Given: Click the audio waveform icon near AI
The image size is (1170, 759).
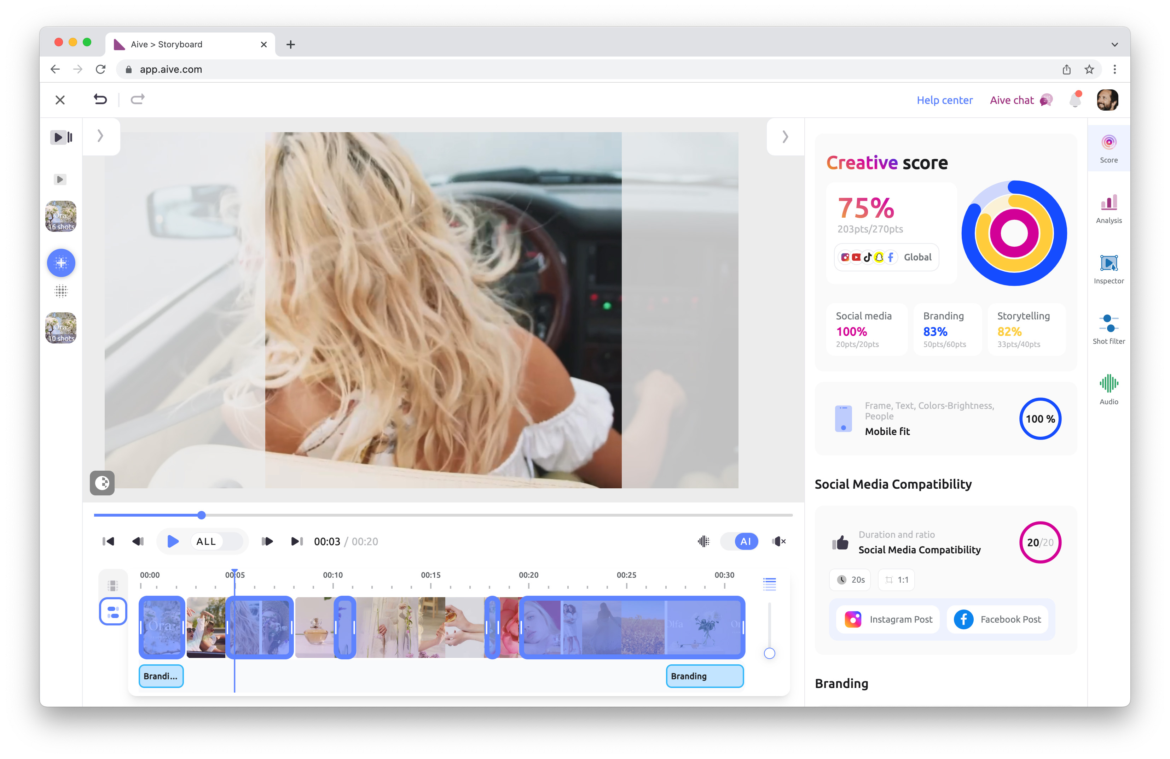Looking at the screenshot, I should pyautogui.click(x=703, y=541).
